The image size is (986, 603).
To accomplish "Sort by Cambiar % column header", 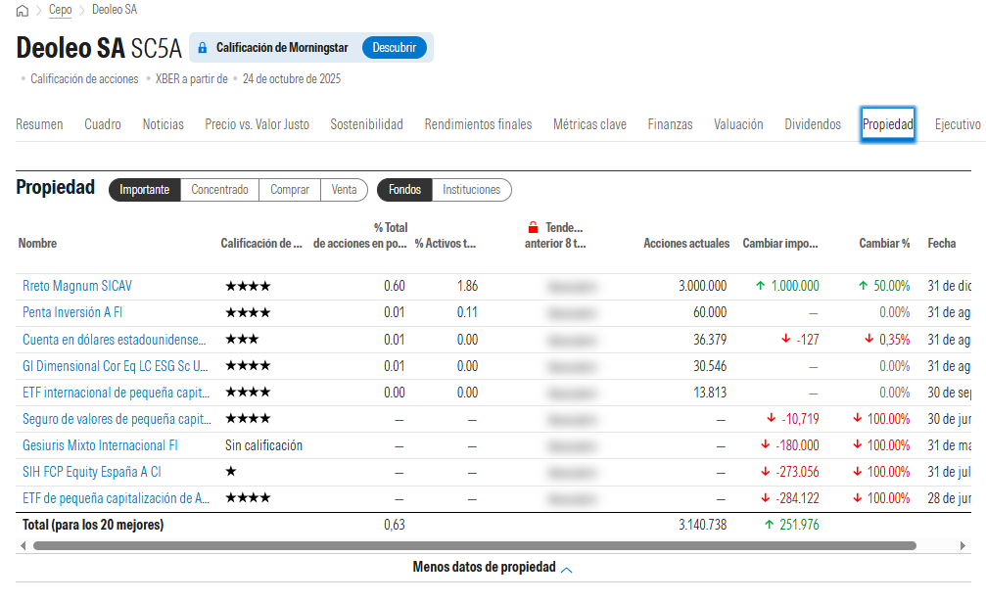I will coord(885,244).
